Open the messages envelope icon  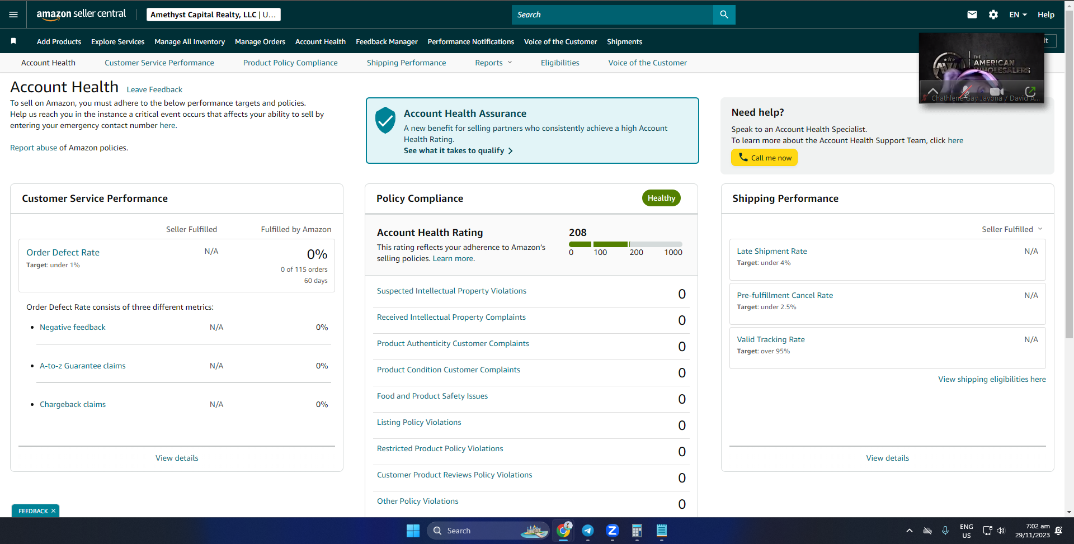point(972,15)
